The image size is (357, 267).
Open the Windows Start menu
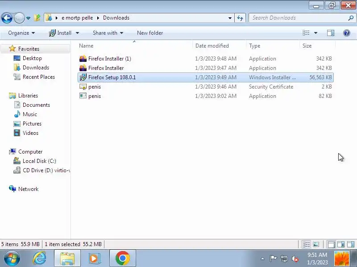[12, 258]
